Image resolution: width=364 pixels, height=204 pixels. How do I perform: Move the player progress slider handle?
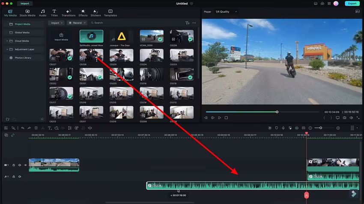tap(277, 112)
